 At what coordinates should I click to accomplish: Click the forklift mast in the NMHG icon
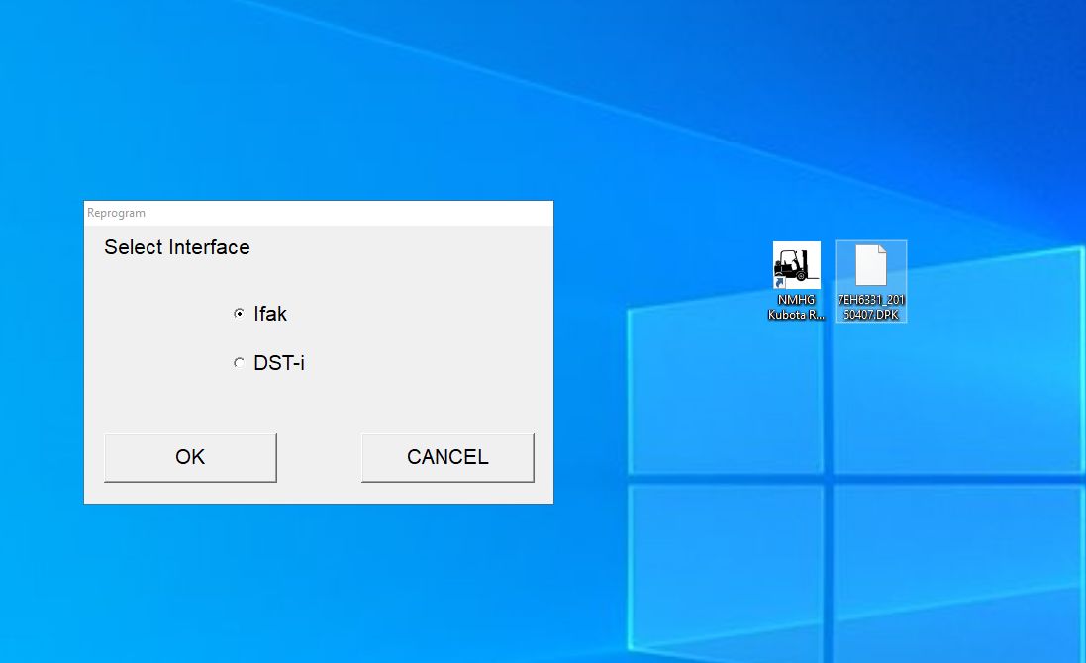[x=805, y=262]
